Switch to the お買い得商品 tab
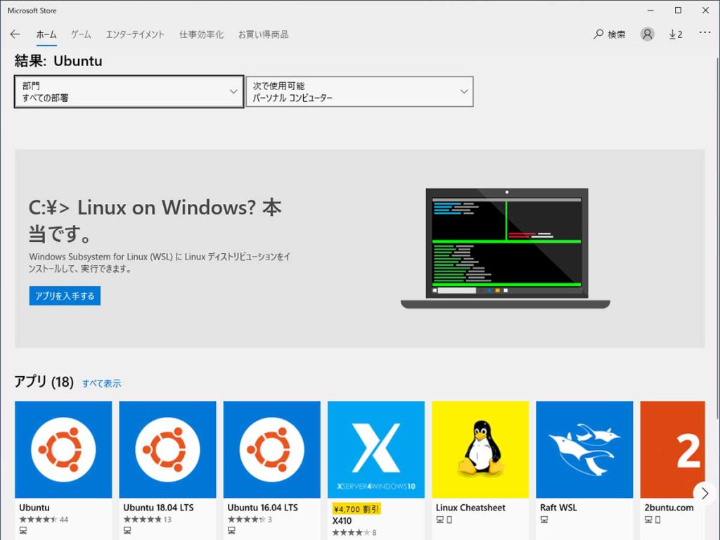This screenshot has height=540, width=720. coord(263,34)
